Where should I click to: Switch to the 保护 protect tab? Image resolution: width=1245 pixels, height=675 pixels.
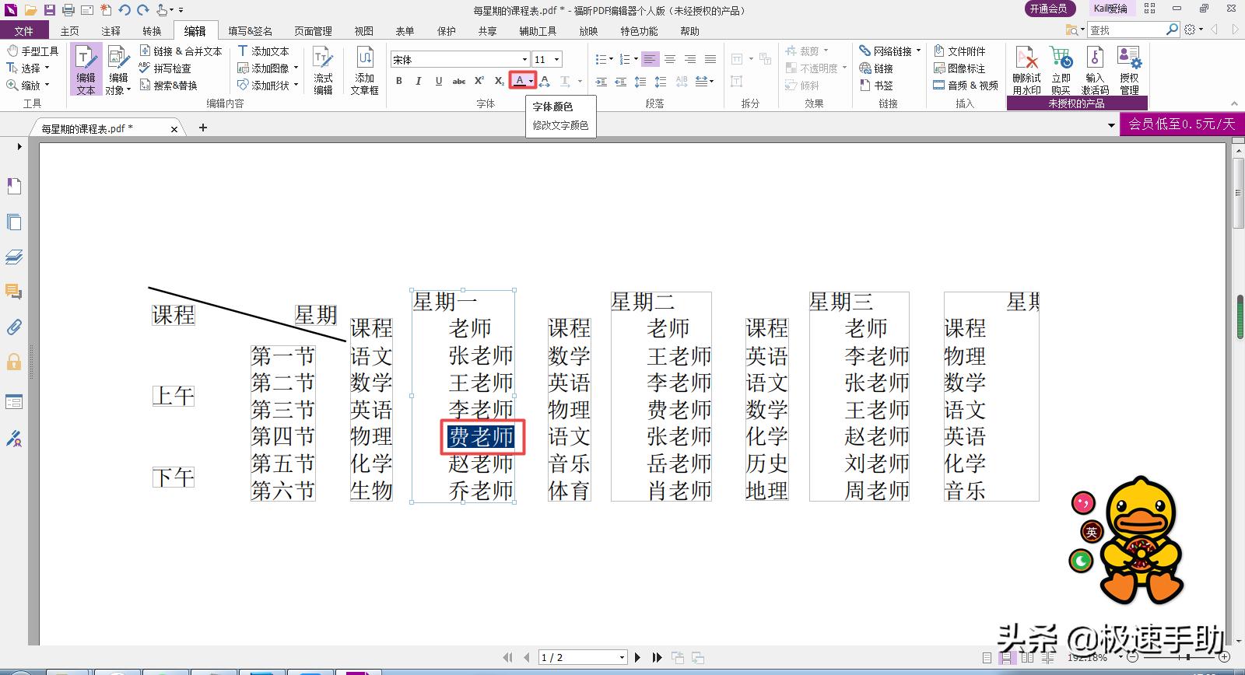coord(447,30)
